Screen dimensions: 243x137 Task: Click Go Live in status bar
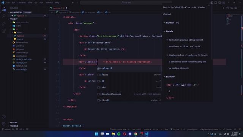click(175, 129)
